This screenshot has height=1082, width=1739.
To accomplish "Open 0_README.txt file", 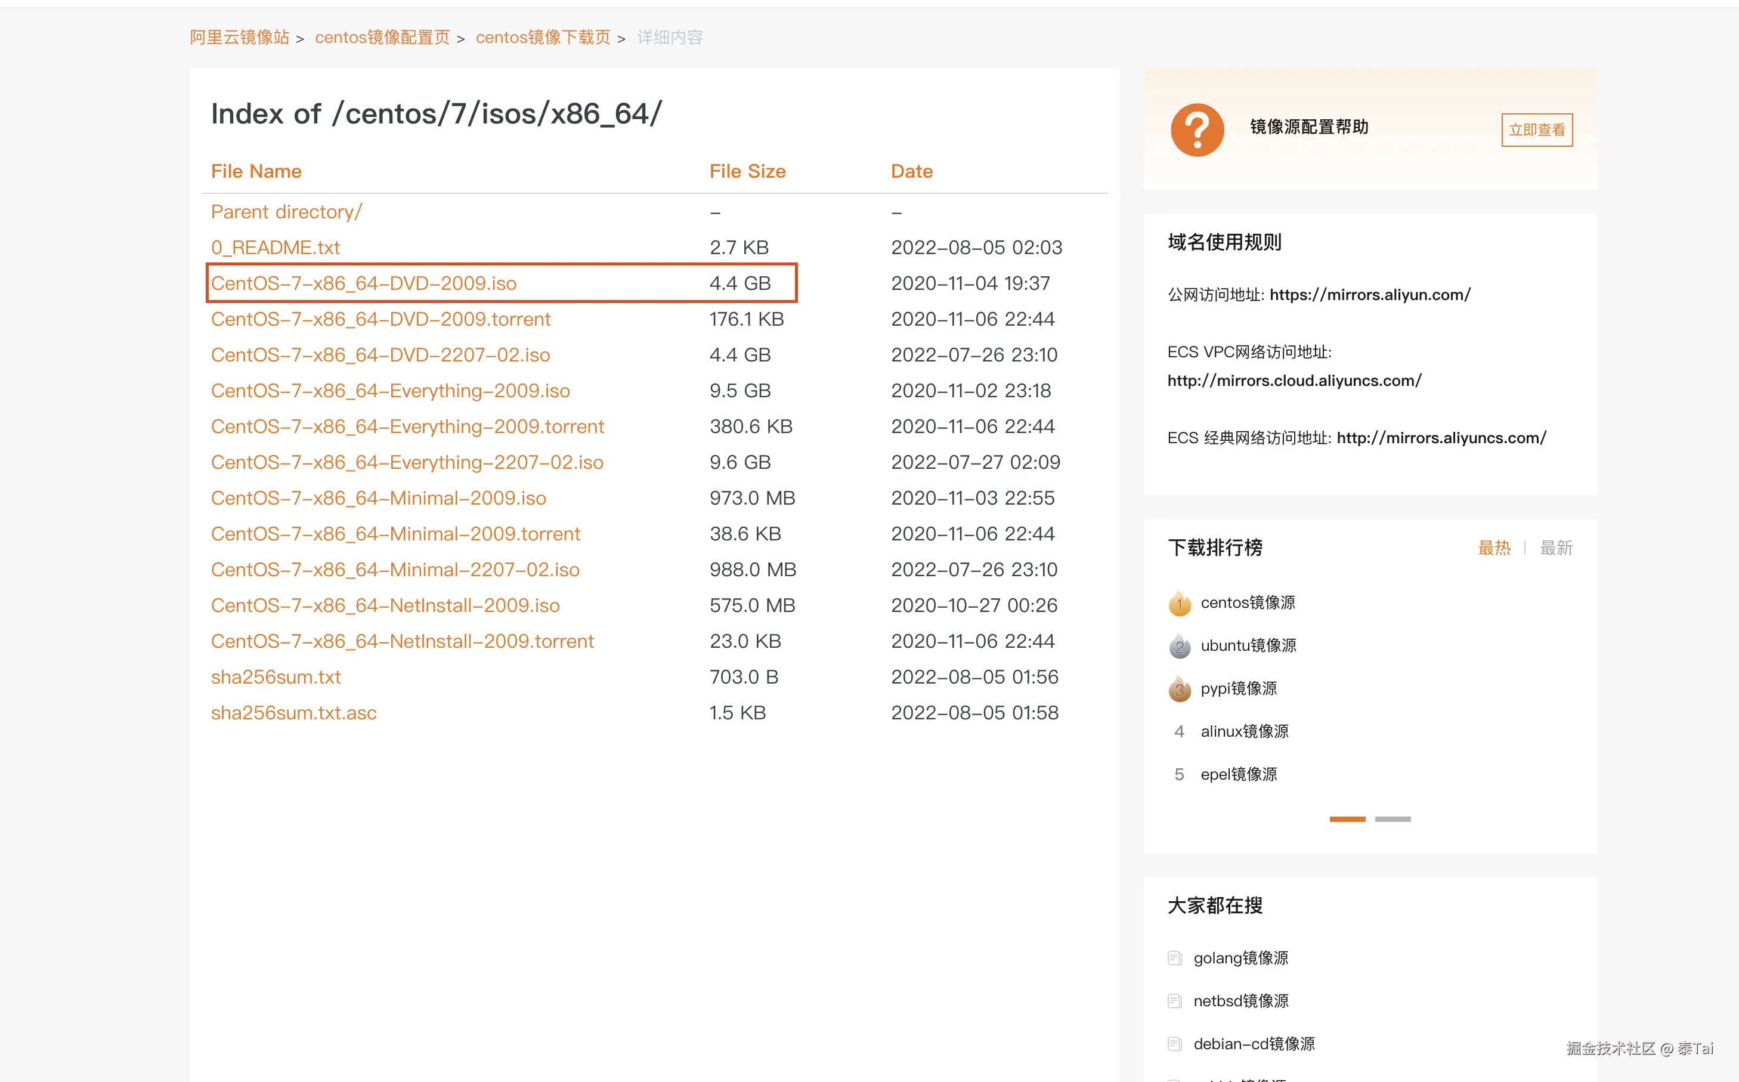I will click(x=276, y=248).
